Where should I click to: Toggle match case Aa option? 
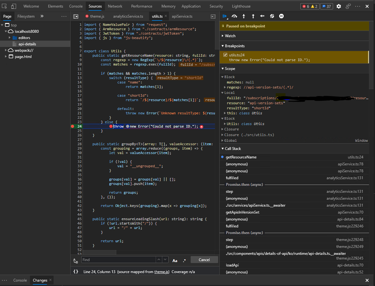click(x=175, y=260)
